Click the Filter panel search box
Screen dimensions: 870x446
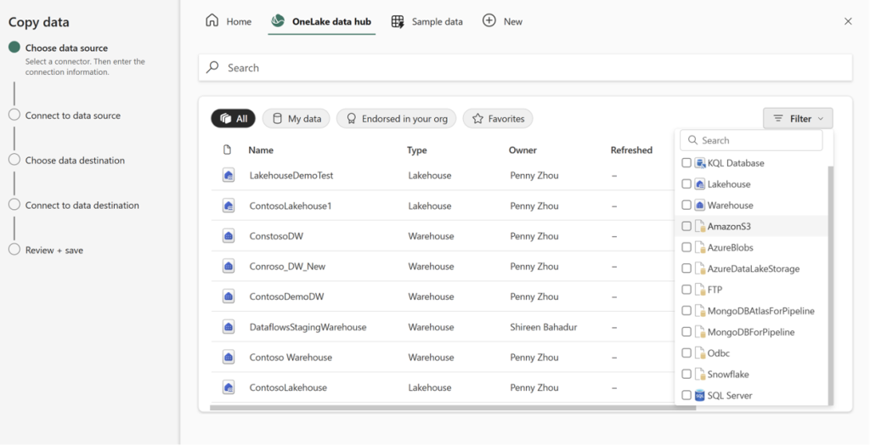click(x=751, y=140)
